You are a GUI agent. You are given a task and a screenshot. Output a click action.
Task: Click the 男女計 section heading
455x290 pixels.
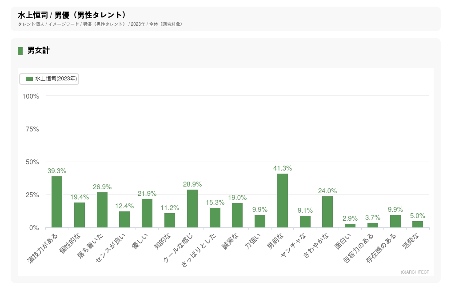click(38, 51)
